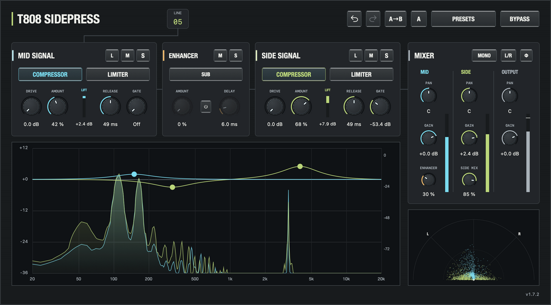Copy state A to B

coord(395,19)
